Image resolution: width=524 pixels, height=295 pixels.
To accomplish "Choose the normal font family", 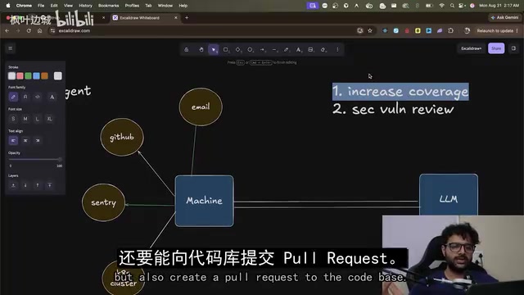I will [25, 97].
